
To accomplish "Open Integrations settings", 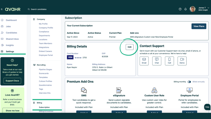I will [x=44, y=47].
